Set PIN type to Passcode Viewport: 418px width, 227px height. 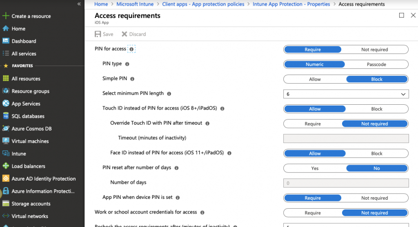pos(376,64)
